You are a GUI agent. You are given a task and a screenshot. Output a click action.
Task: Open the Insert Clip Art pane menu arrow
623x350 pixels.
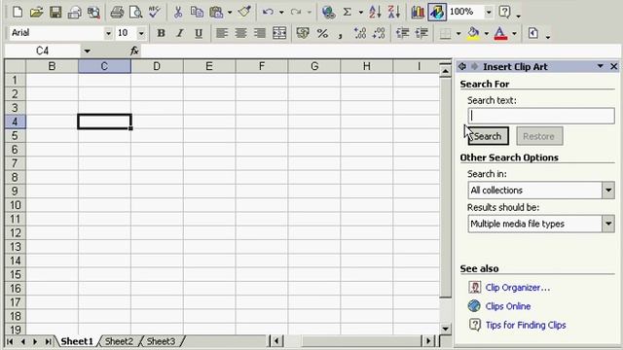click(601, 66)
